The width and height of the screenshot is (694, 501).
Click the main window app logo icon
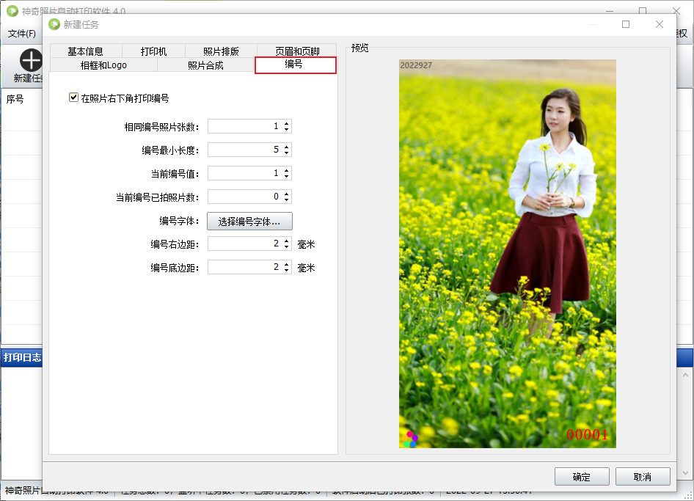point(12,10)
